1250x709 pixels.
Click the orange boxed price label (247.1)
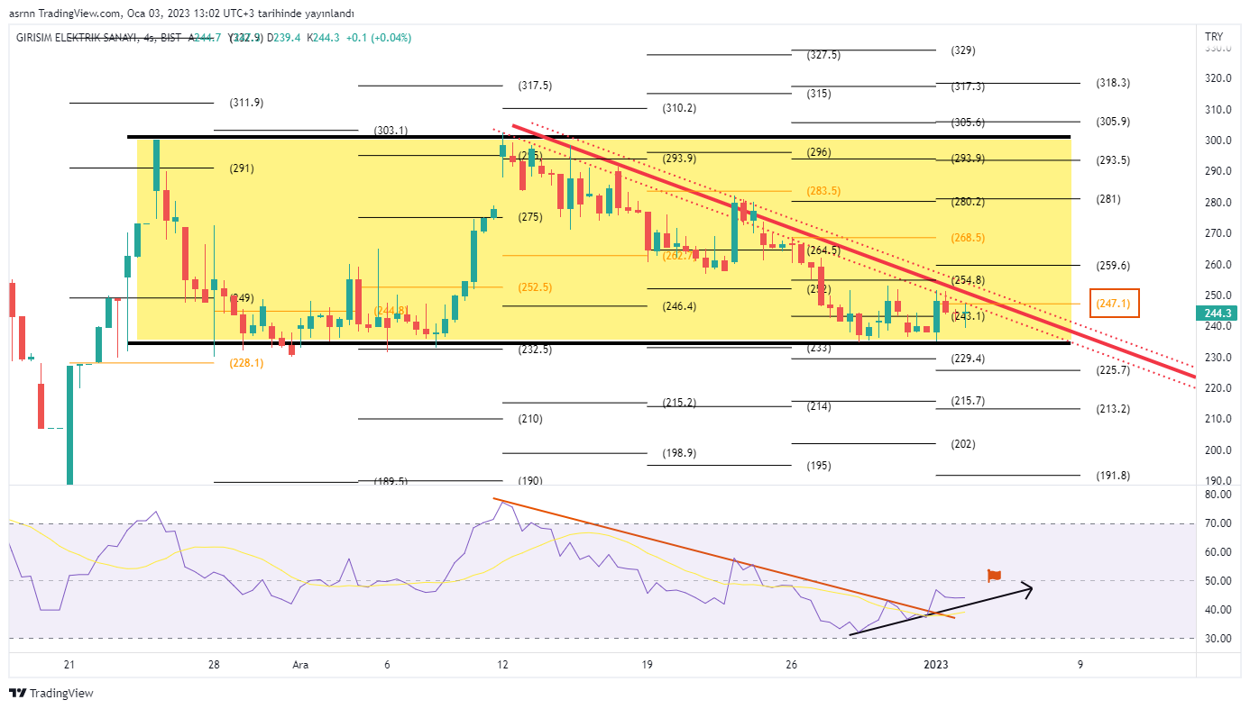1115,304
